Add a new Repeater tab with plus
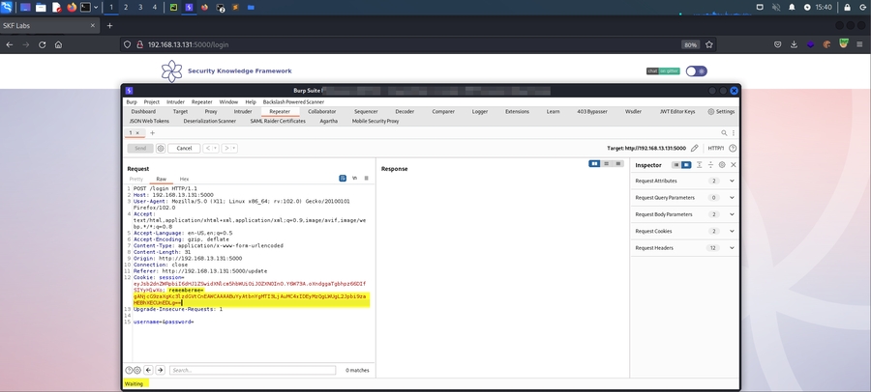Viewport: 871px width, 392px height. tap(152, 133)
